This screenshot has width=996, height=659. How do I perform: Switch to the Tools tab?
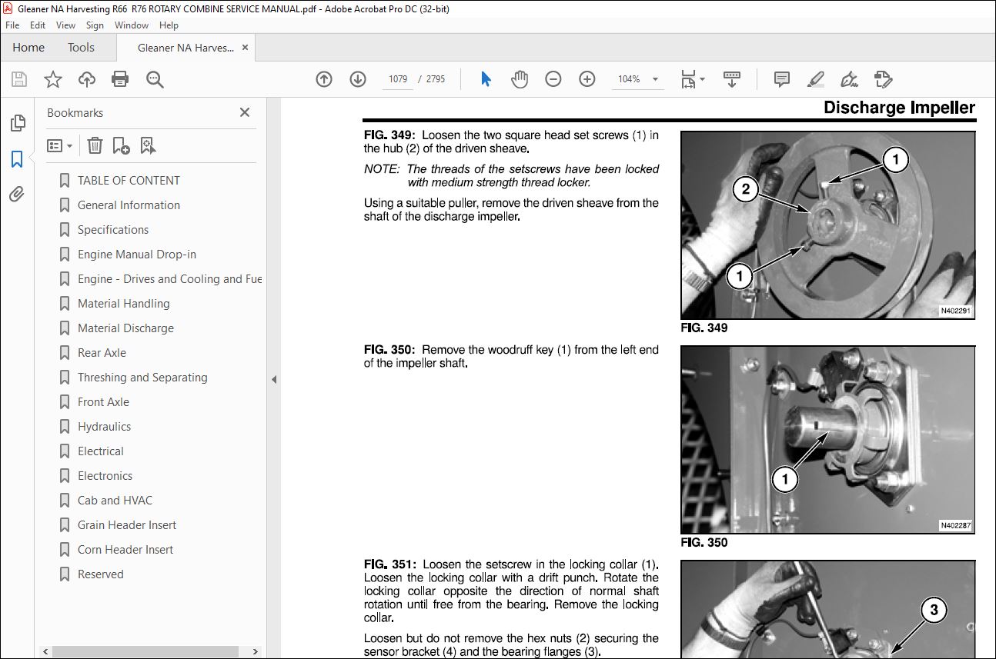pos(81,48)
